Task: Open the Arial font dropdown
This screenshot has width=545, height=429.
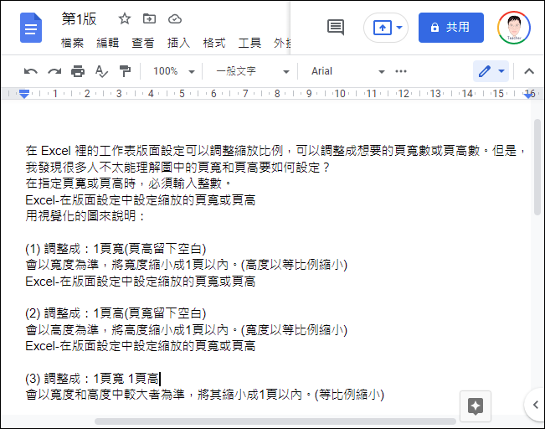Action: pyautogui.click(x=348, y=71)
